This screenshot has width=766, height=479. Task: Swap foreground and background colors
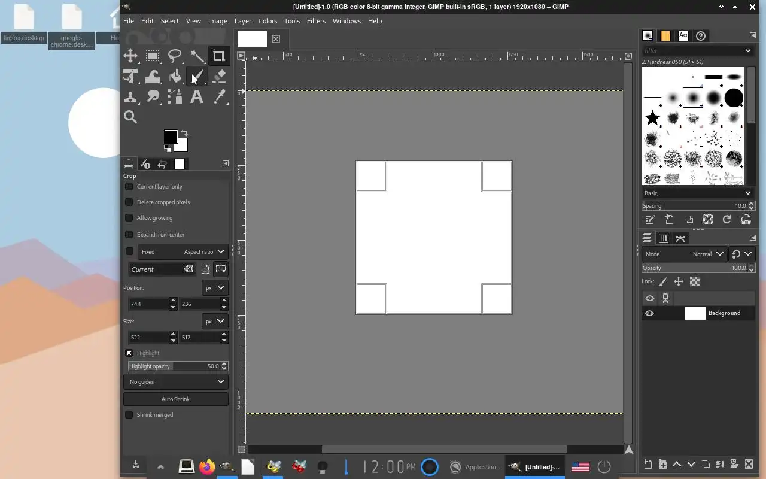[x=184, y=133]
